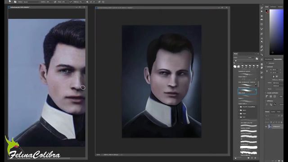Click the canvas width field in Properties

(275, 70)
